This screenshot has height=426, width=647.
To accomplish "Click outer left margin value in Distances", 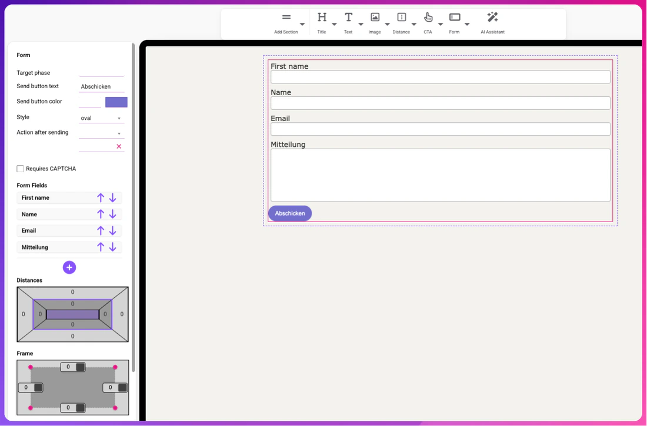I will click(x=23, y=314).
